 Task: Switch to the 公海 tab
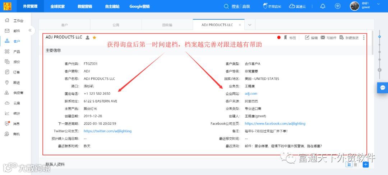pyautogui.click(x=116, y=25)
